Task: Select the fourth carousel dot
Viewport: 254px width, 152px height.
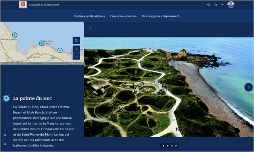Action: pos(176,146)
